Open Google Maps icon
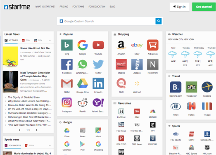216x155 pixels. [98, 130]
